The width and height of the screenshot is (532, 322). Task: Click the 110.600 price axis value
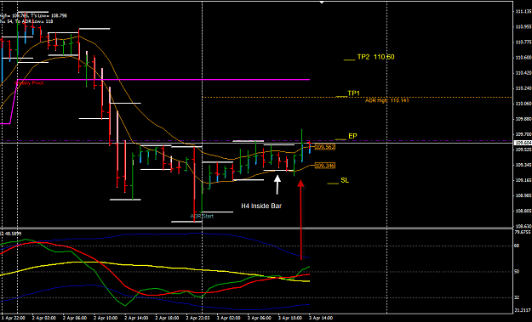pyautogui.click(x=523, y=57)
